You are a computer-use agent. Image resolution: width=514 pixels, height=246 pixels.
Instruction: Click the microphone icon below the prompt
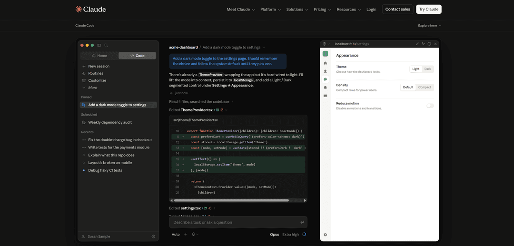pyautogui.click(x=193, y=234)
